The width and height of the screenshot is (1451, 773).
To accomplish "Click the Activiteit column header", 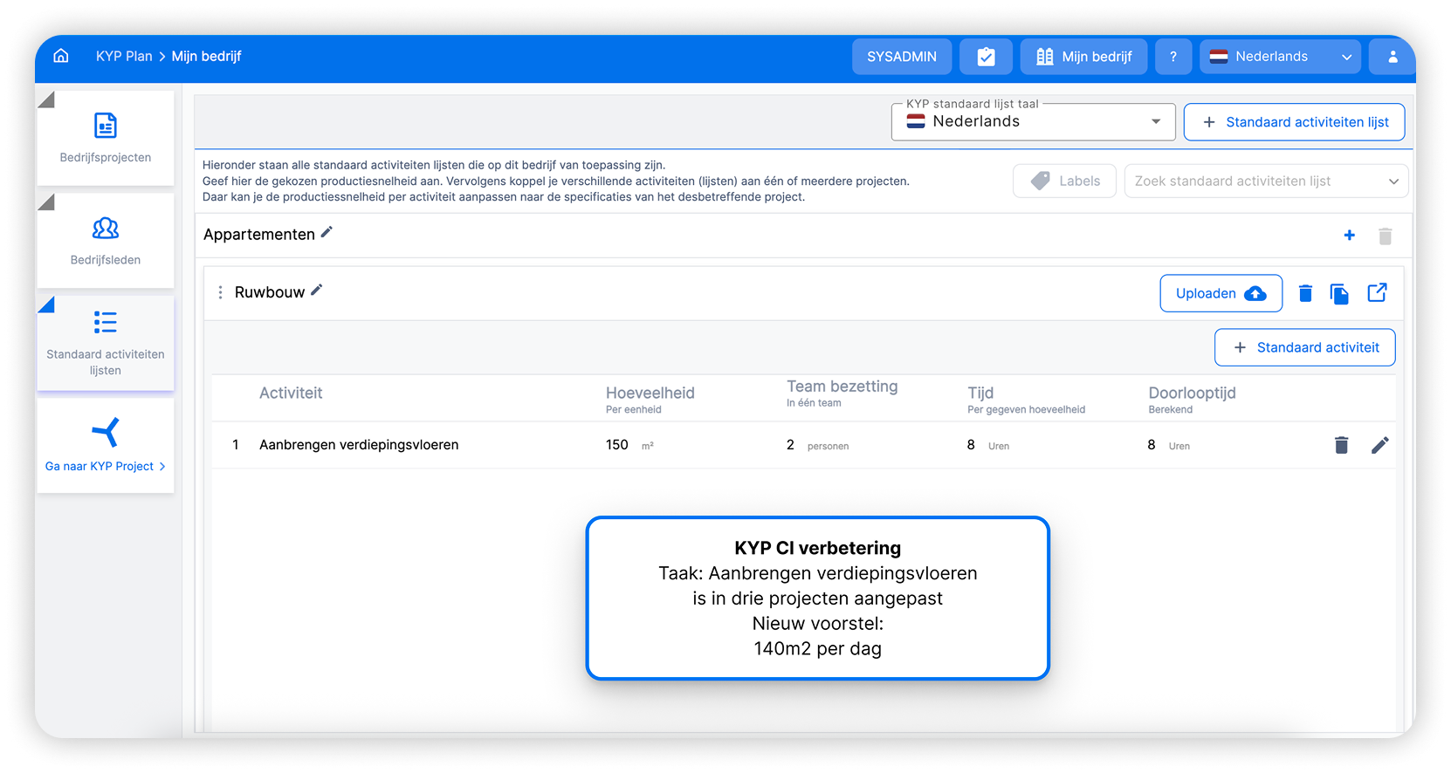I will pos(291,393).
